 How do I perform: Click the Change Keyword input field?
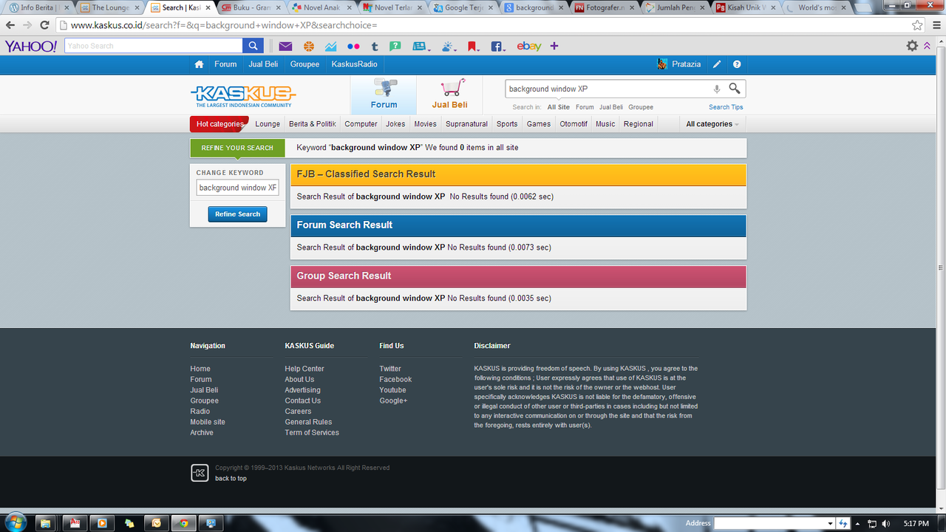(x=237, y=188)
